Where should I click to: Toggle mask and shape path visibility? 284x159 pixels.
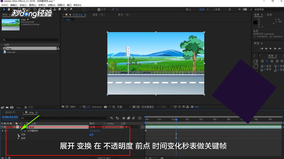click(x=88, y=107)
